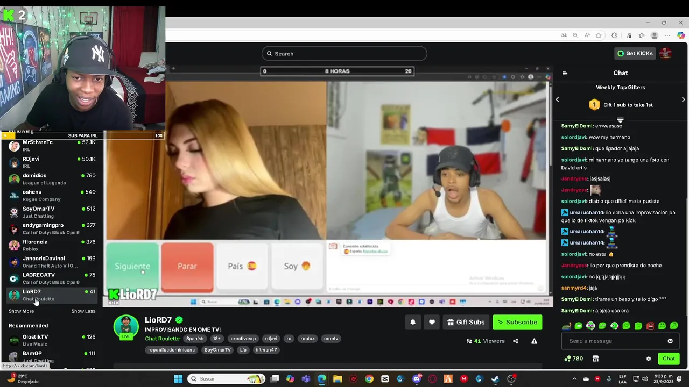
Task: Click the LioRD7 live avatar thumbnail
Action: [126, 328]
